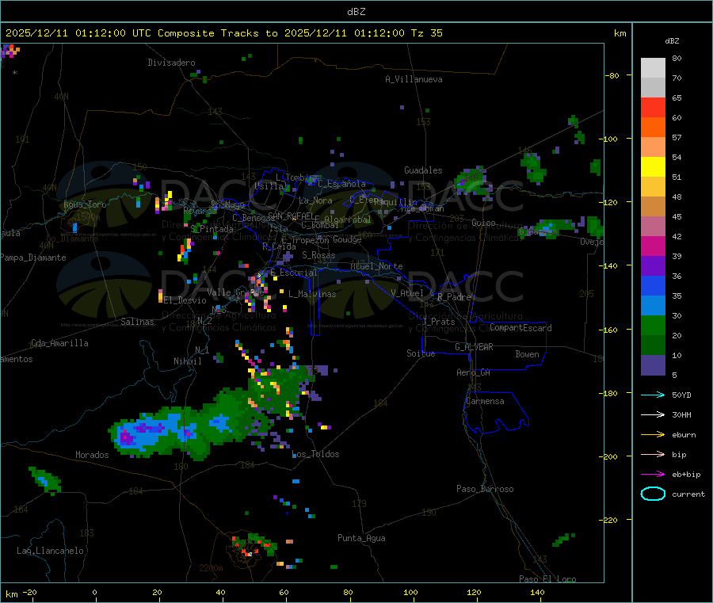This screenshot has height=603, width=713.
Task: Click the Paso_El_Loro map label
Action: 547,579
